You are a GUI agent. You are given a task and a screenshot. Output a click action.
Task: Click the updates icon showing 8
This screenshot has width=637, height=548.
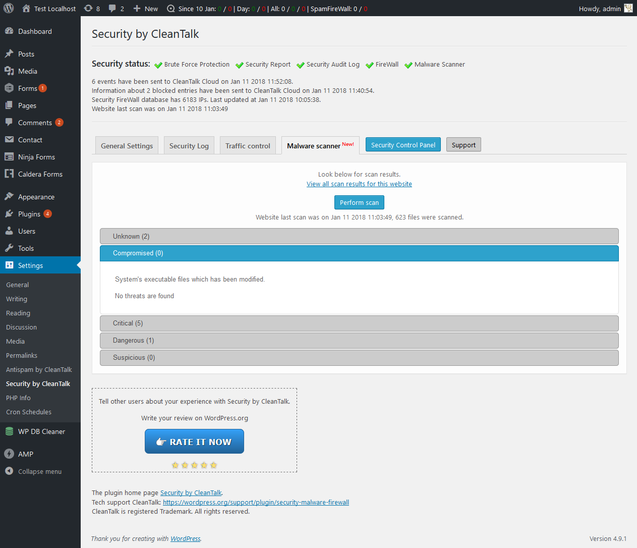coord(88,9)
